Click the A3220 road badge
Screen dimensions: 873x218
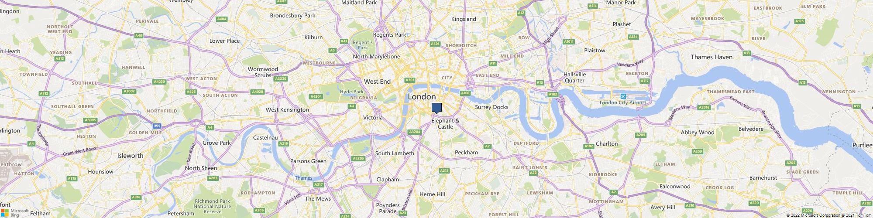281,78
